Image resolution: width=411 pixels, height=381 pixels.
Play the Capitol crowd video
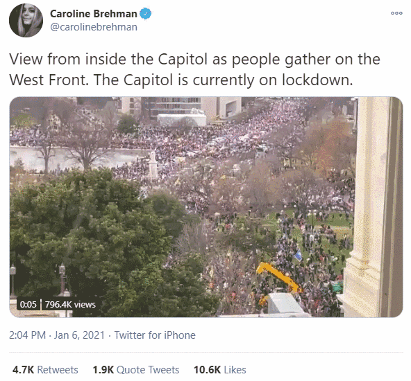click(206, 207)
